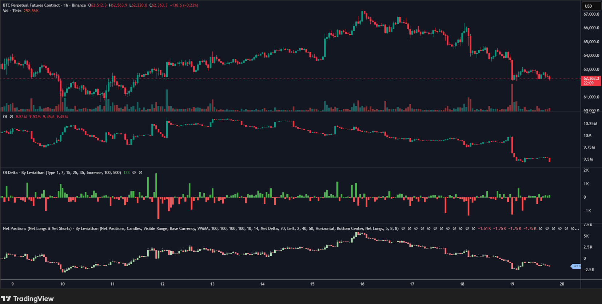This screenshot has height=304, width=602.
Task: Click the Binance exchange label in the legend
Action: 79,5
